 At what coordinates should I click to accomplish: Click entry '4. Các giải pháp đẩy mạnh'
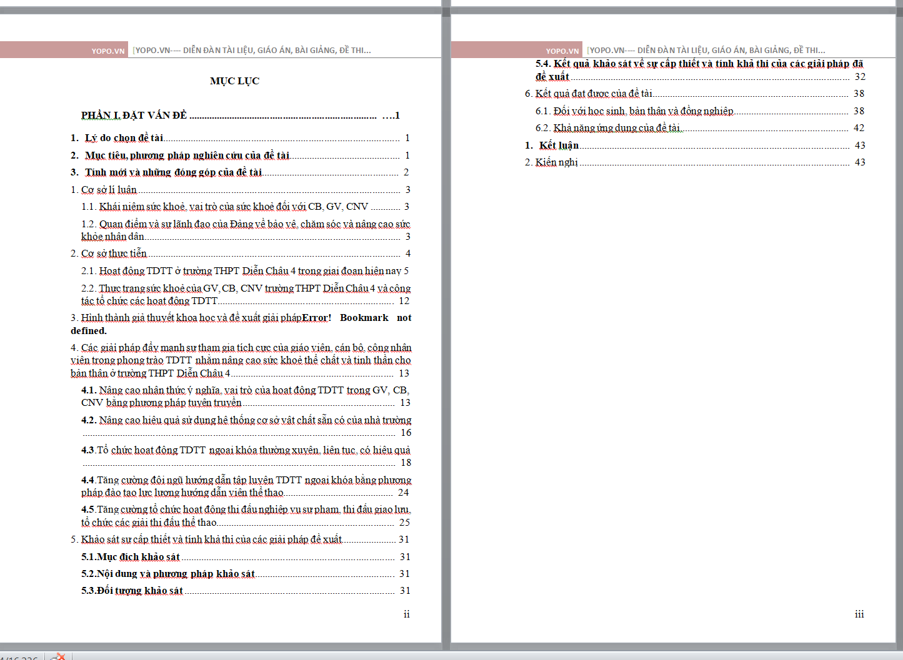[241, 360]
